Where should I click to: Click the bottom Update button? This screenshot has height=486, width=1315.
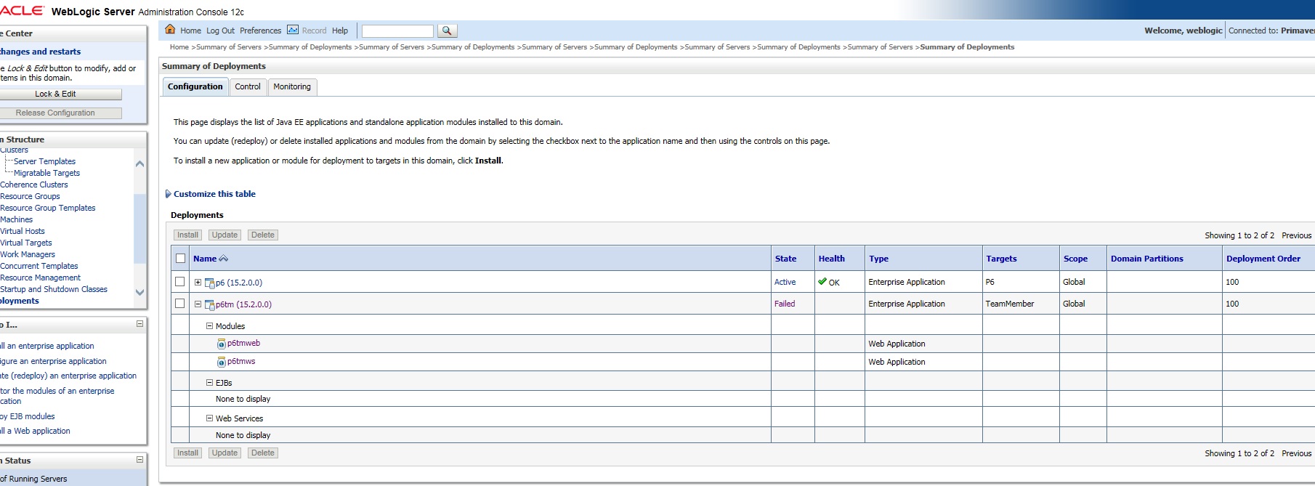224,453
